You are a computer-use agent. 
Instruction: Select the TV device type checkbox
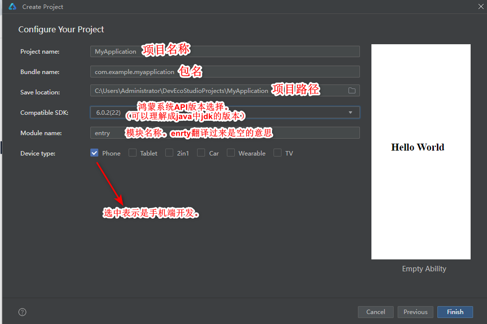coord(278,153)
